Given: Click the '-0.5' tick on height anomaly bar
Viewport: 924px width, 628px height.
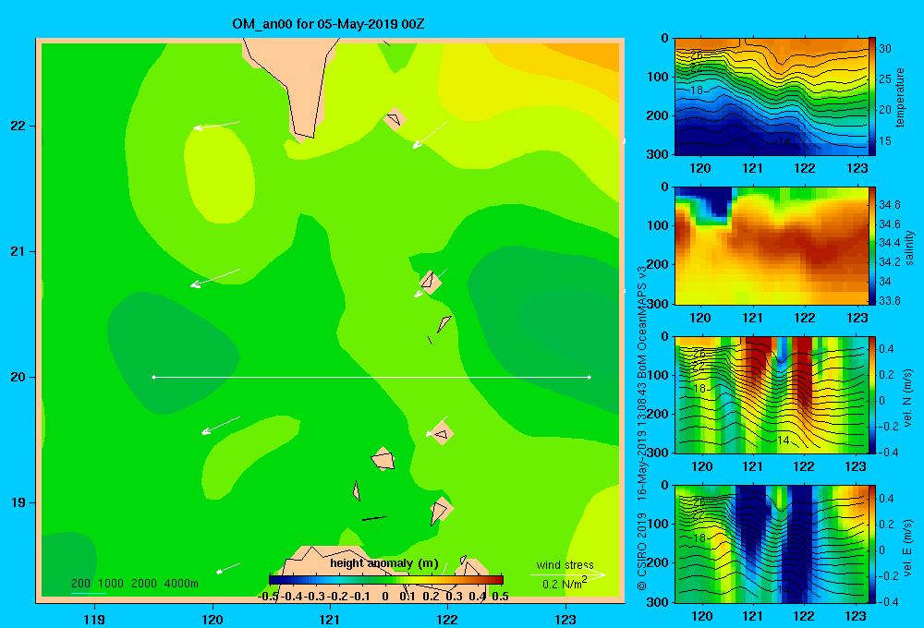Looking at the screenshot, I should 268,597.
